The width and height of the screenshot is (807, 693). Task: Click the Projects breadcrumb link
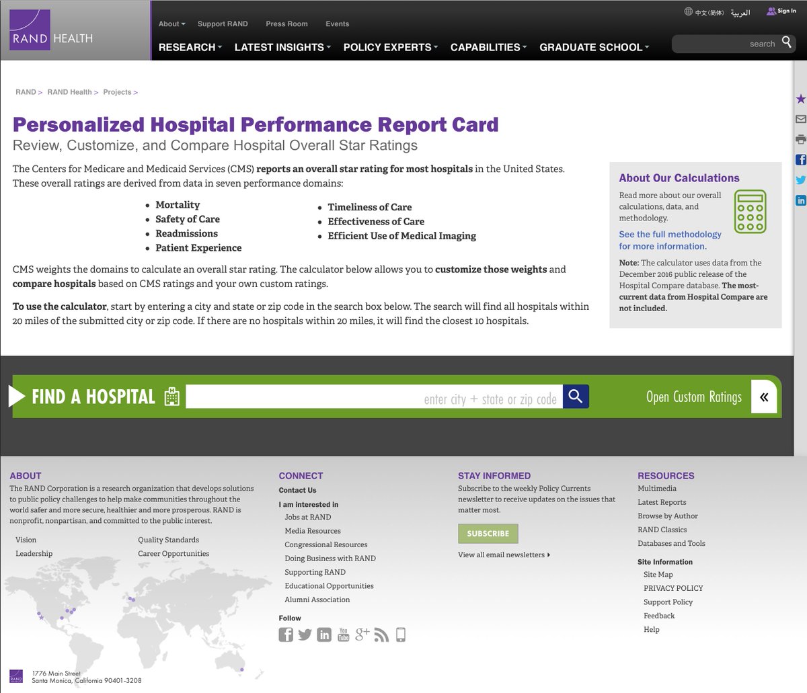click(x=117, y=92)
